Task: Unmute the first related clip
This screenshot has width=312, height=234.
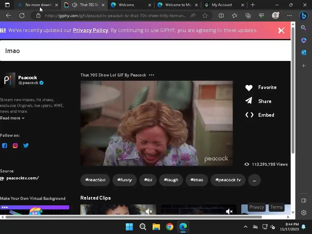Action: coord(149,211)
